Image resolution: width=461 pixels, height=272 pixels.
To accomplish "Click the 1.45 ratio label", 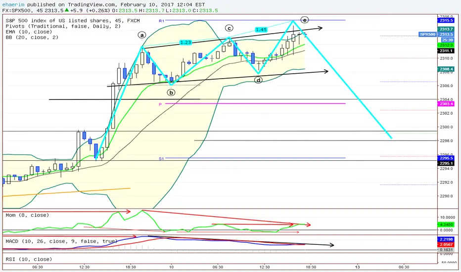I will pyautogui.click(x=261, y=30).
